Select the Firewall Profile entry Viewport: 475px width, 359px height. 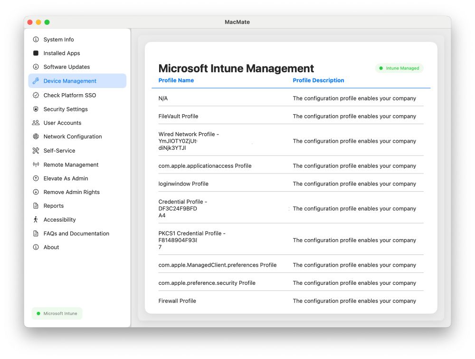177,301
